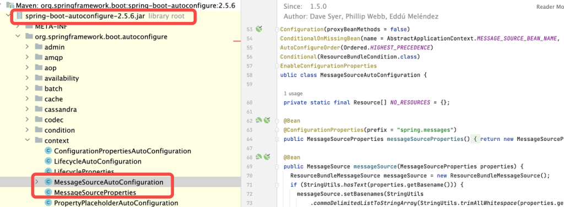Click second bean gutter icon on line 62

(x=267, y=121)
